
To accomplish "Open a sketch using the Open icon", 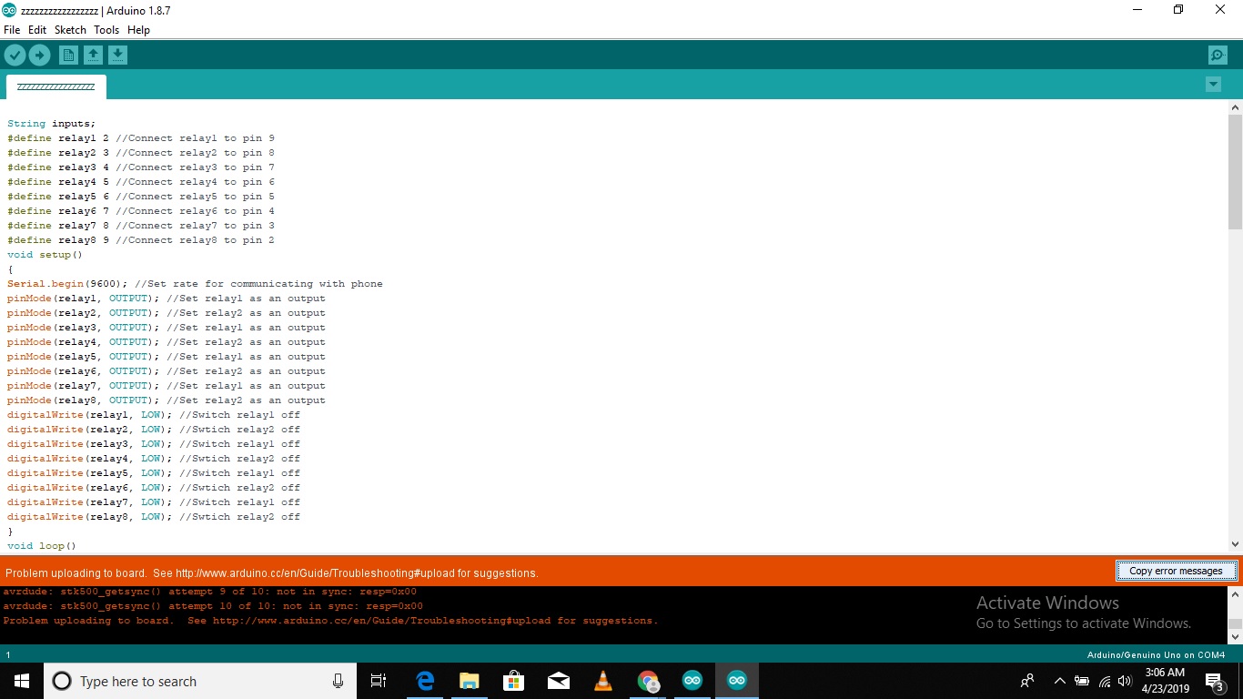I will click(93, 56).
